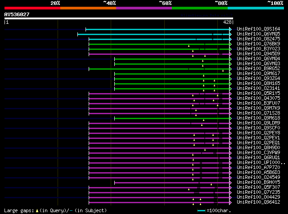288x214 pixels.
Task: Click the yellow gap marker under UniRef100_B9H0Y5 bar
Action: [x=211, y=184]
